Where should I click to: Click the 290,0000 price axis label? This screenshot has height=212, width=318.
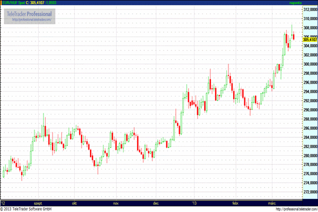coord(310,110)
